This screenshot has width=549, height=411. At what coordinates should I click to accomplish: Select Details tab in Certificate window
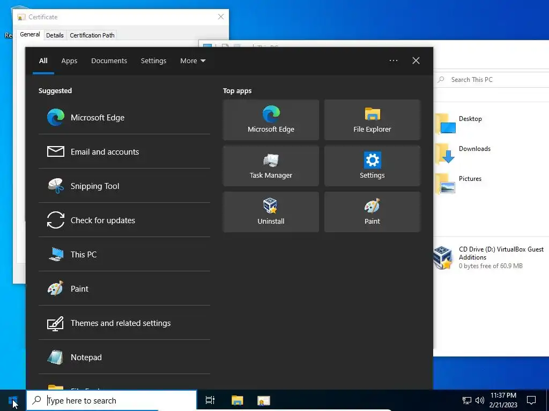(x=55, y=35)
